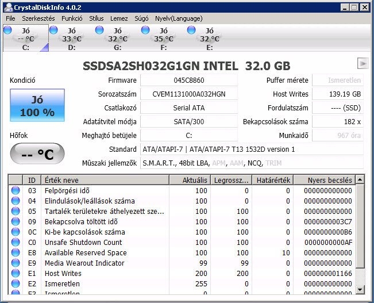Select the C: drive tab

click(26, 38)
